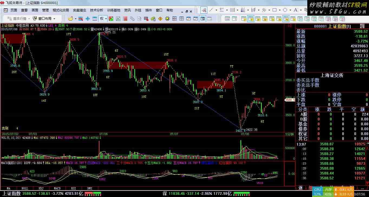Select the fan lines drawing tool
Viewport: 369px width, 197px height.
[x=243, y=10]
